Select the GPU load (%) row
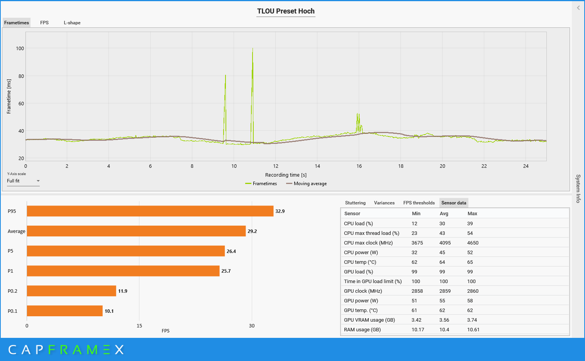The width and height of the screenshot is (585, 361). point(455,272)
